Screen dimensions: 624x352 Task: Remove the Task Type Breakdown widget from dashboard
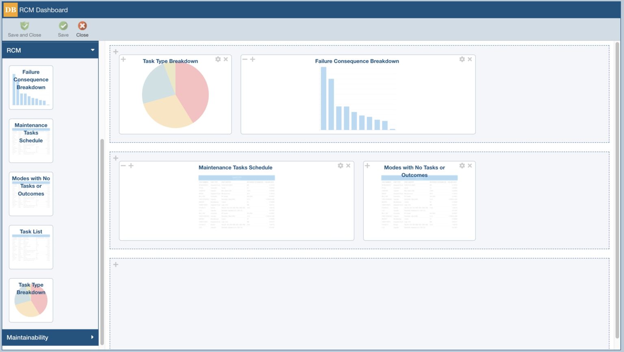point(226,59)
